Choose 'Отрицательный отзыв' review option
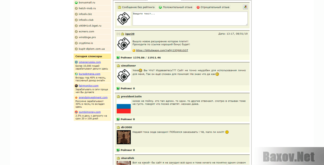Viewport: 324px width, 165px height. 213,7
